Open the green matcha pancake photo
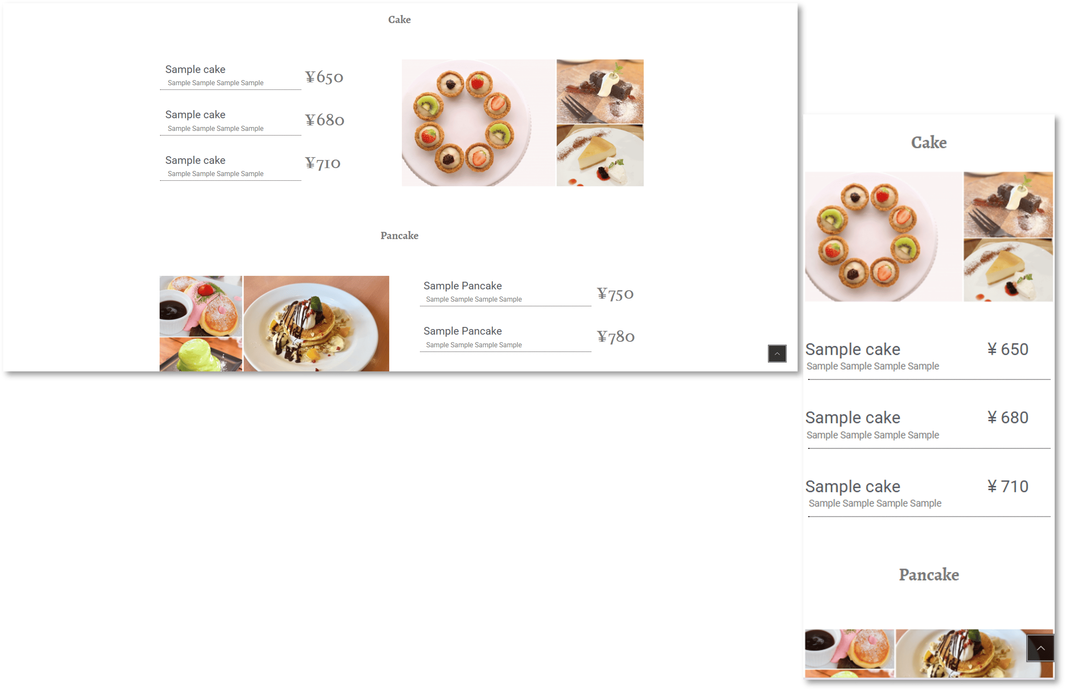Image resolution: width=1065 pixels, height=690 pixels. [200, 355]
